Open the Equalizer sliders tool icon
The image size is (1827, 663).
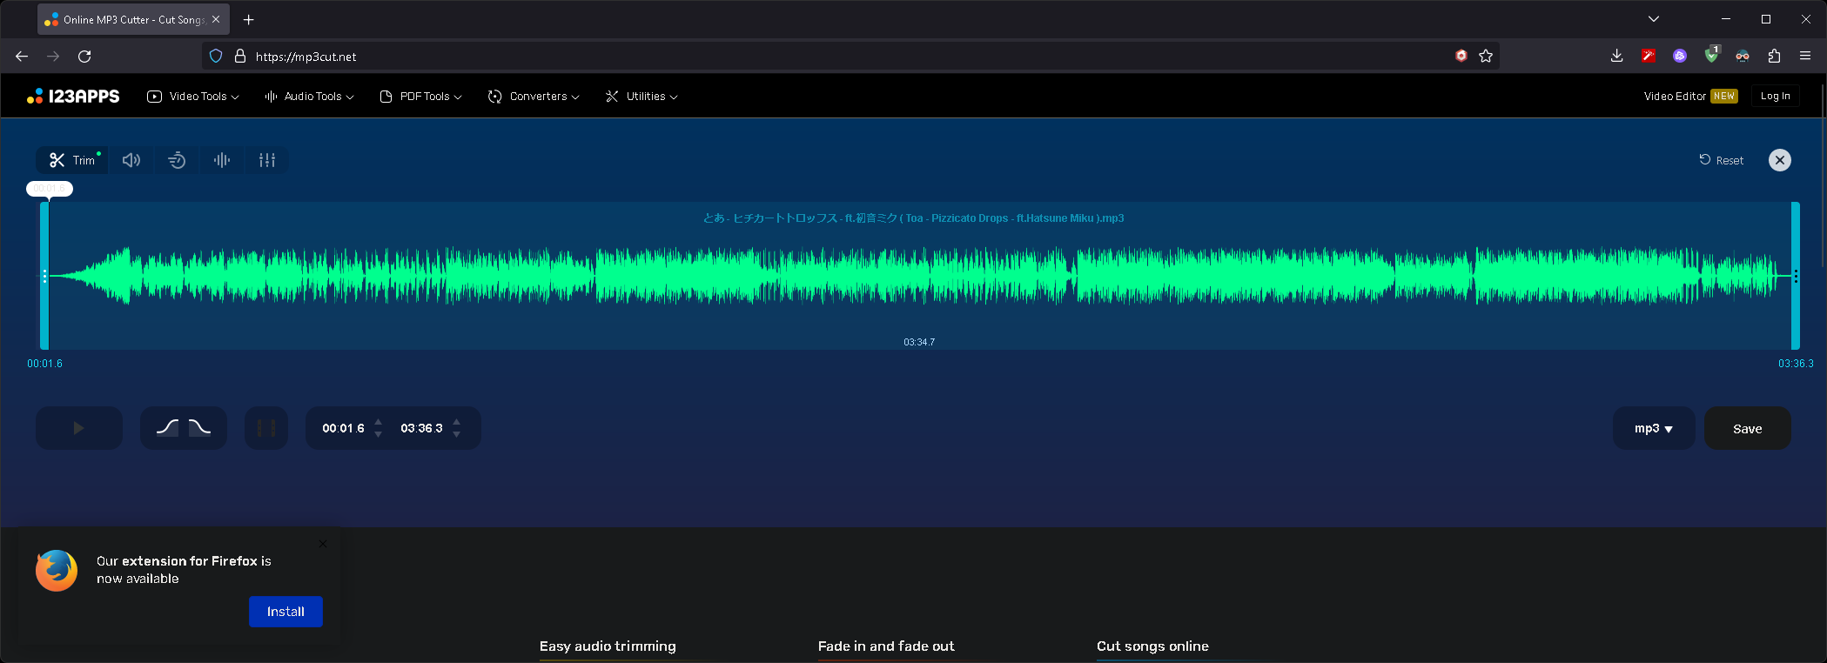click(267, 160)
